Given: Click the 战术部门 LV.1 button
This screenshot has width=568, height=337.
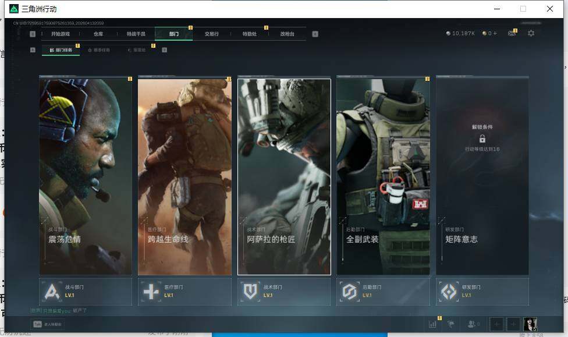Looking at the screenshot, I should pyautogui.click(x=284, y=292).
